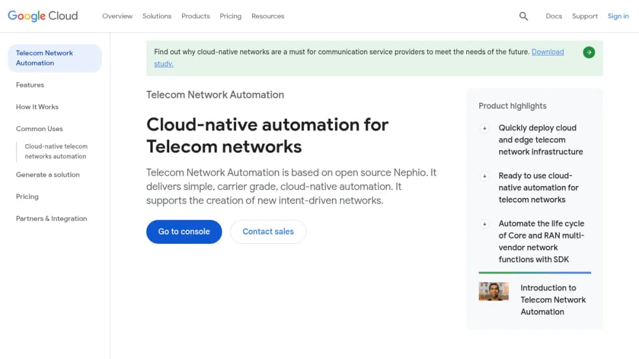The image size is (639, 359).
Task: Click the Go to console button
Action: coord(184,231)
